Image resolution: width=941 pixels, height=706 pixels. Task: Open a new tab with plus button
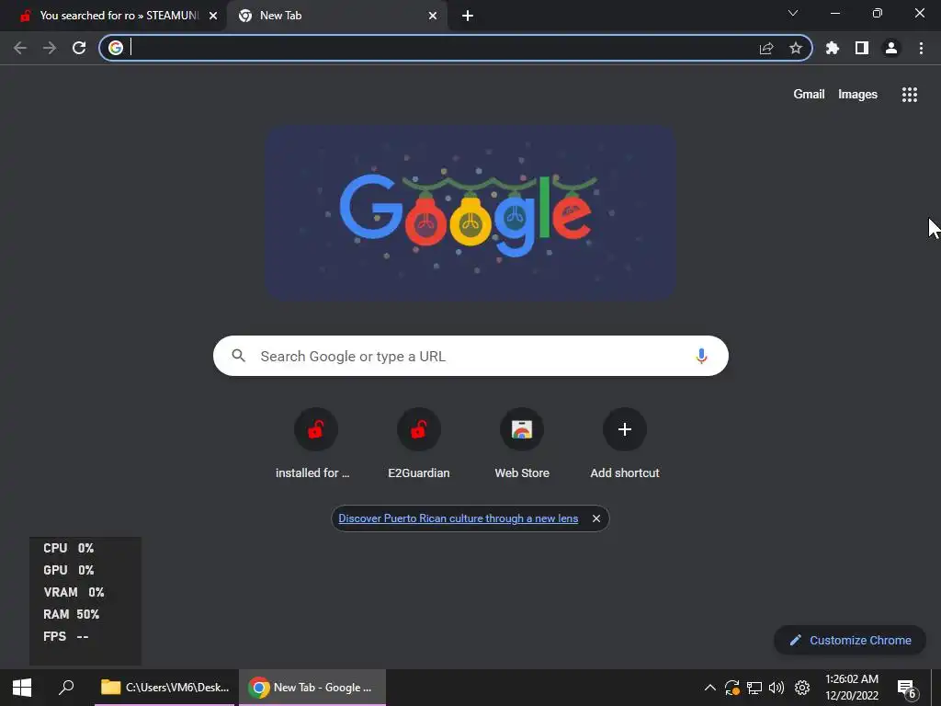(x=468, y=16)
